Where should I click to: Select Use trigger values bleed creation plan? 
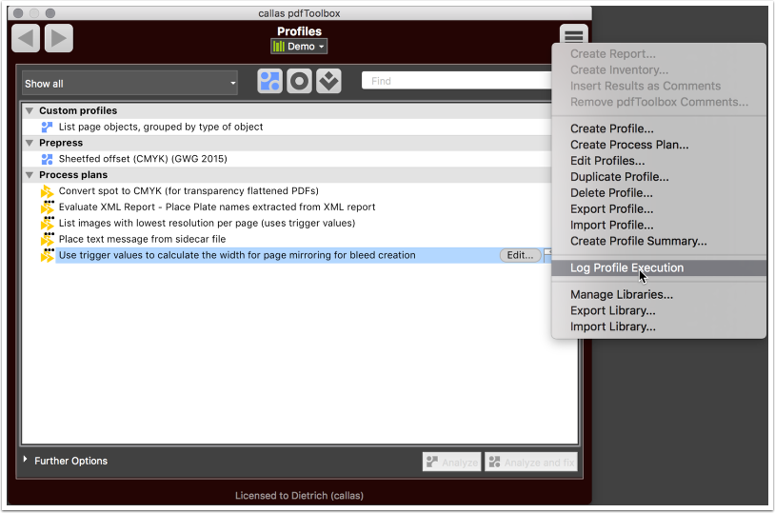click(237, 255)
